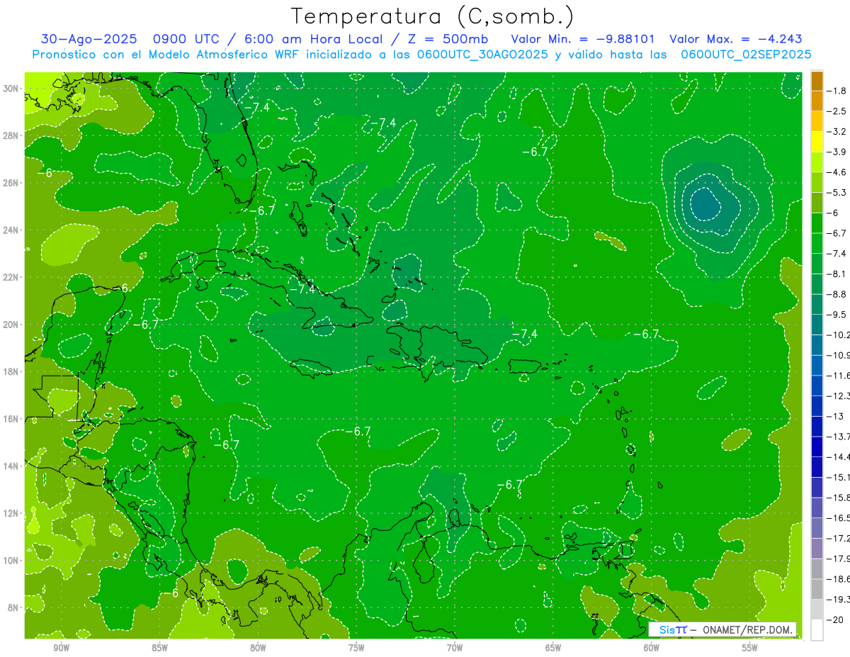Click the "14N" latitude axis label
Screen dimensions: 850x657
[10, 466]
